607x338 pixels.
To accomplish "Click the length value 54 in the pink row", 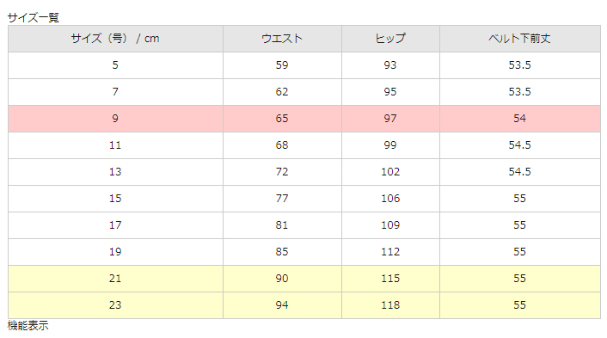I will tap(519, 119).
